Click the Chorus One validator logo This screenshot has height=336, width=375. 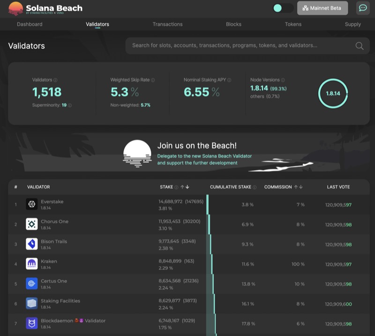(x=32, y=224)
